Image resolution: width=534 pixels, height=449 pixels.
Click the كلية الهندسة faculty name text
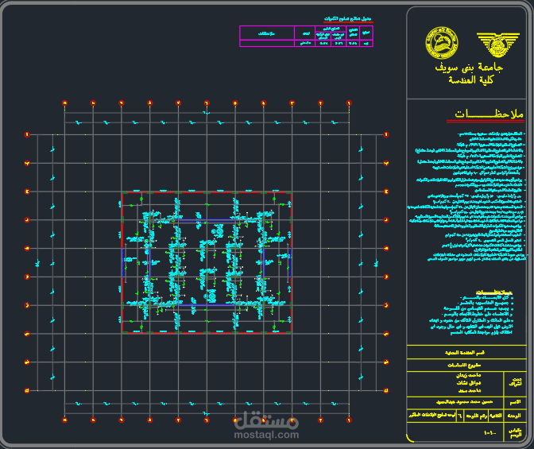(x=470, y=80)
